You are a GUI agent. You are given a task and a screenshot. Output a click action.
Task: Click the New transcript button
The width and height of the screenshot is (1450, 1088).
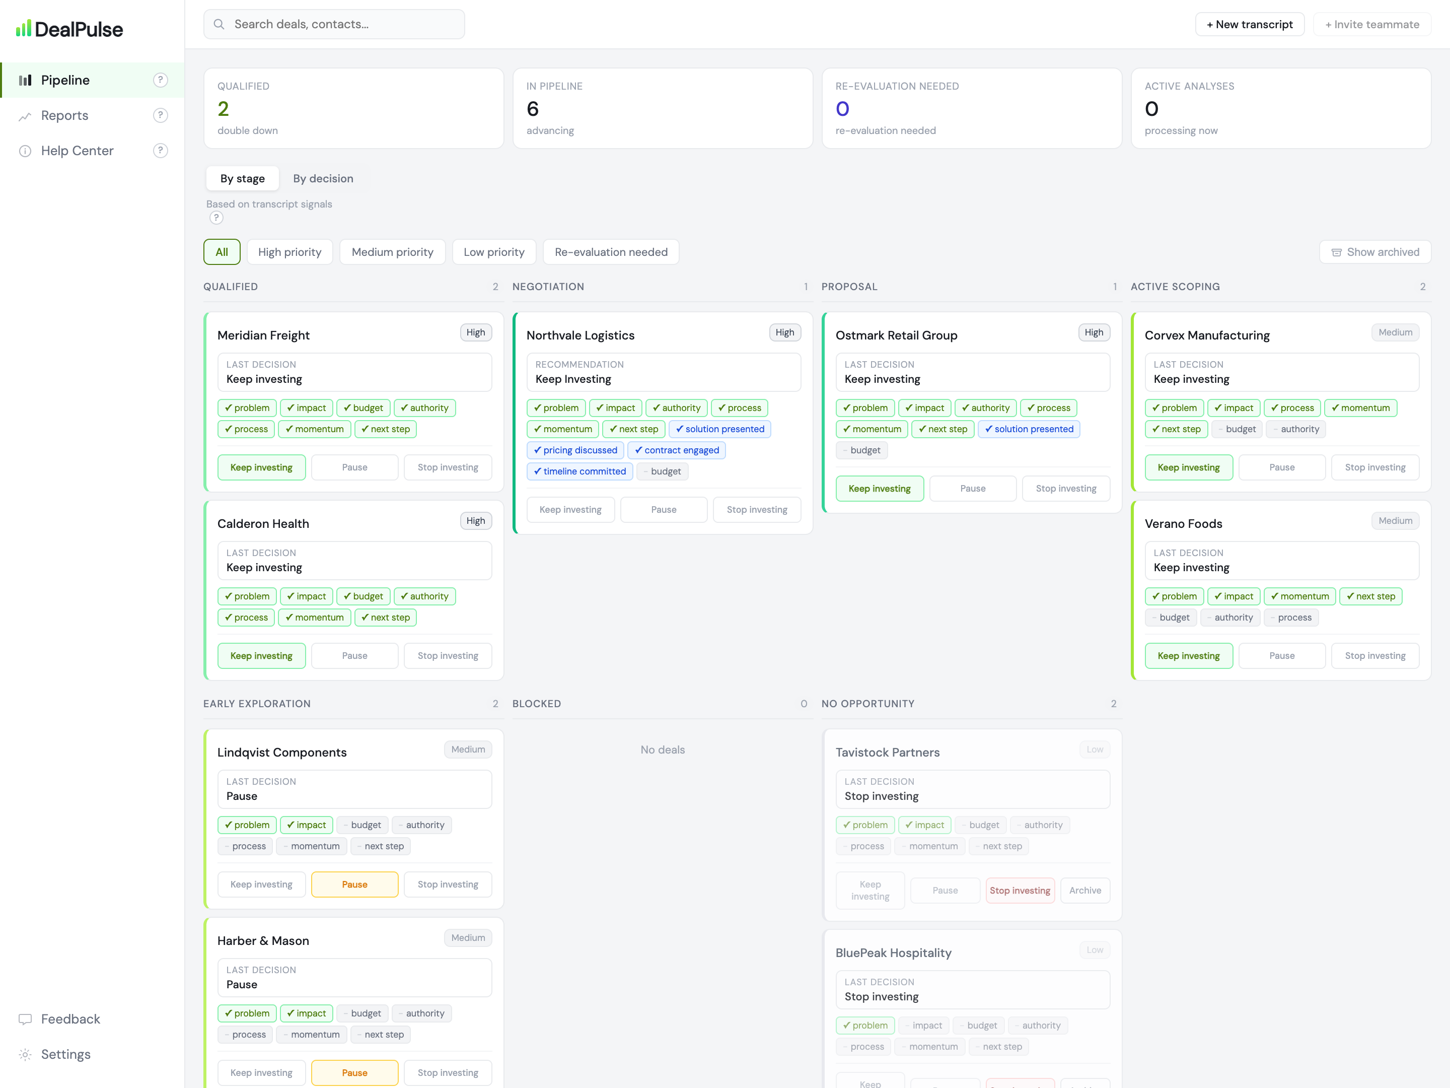[x=1250, y=24]
